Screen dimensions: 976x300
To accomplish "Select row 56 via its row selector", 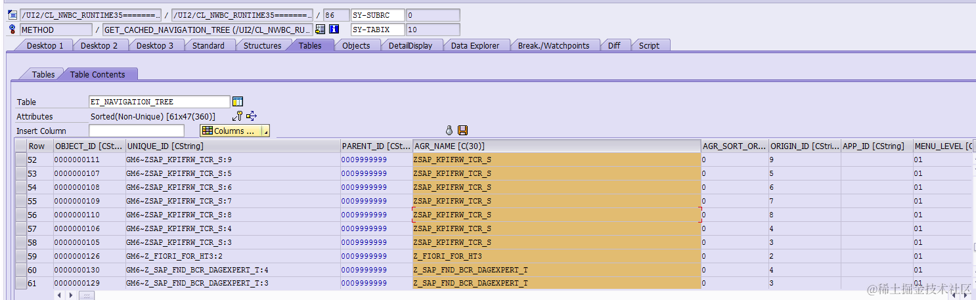I will coord(21,215).
